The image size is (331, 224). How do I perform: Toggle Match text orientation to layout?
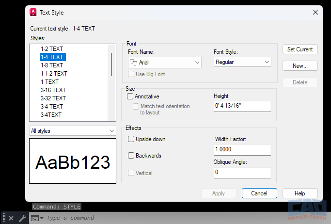click(x=136, y=106)
